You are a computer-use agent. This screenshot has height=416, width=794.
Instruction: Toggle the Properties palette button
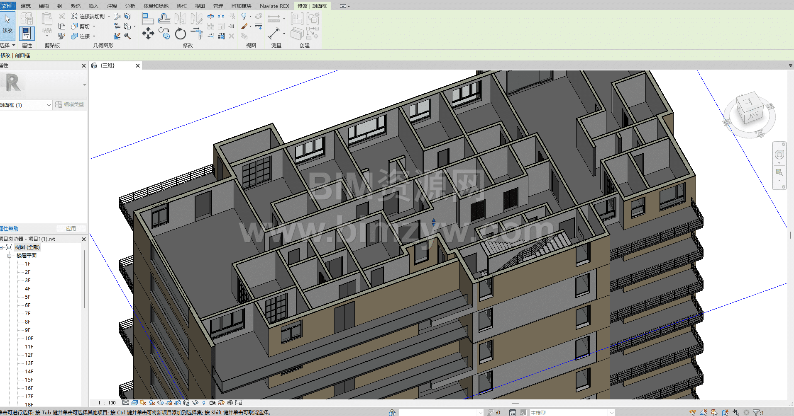(x=27, y=34)
